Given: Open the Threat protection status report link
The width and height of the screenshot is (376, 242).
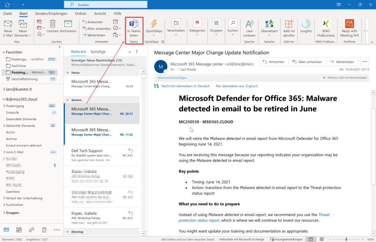Looking at the screenshot, I should 254,217.
